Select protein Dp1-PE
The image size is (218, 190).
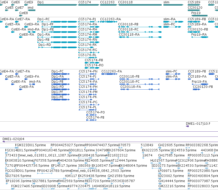(57, 97)
